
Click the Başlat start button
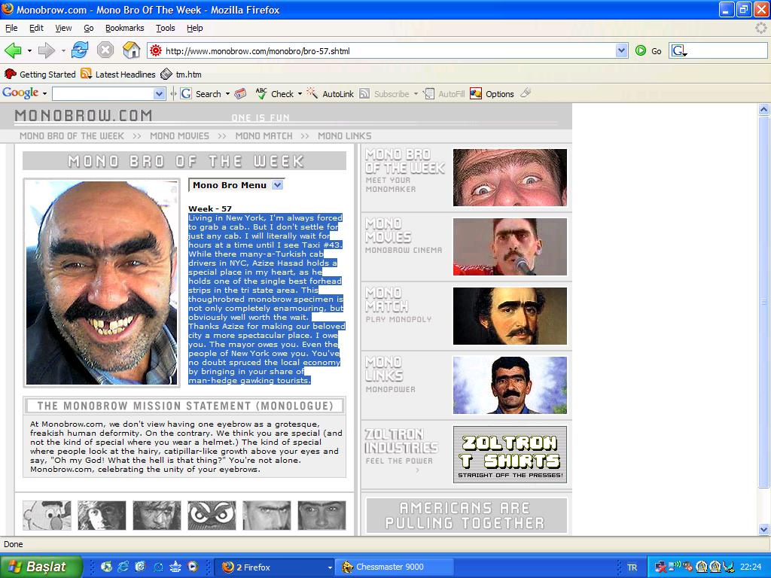41,567
